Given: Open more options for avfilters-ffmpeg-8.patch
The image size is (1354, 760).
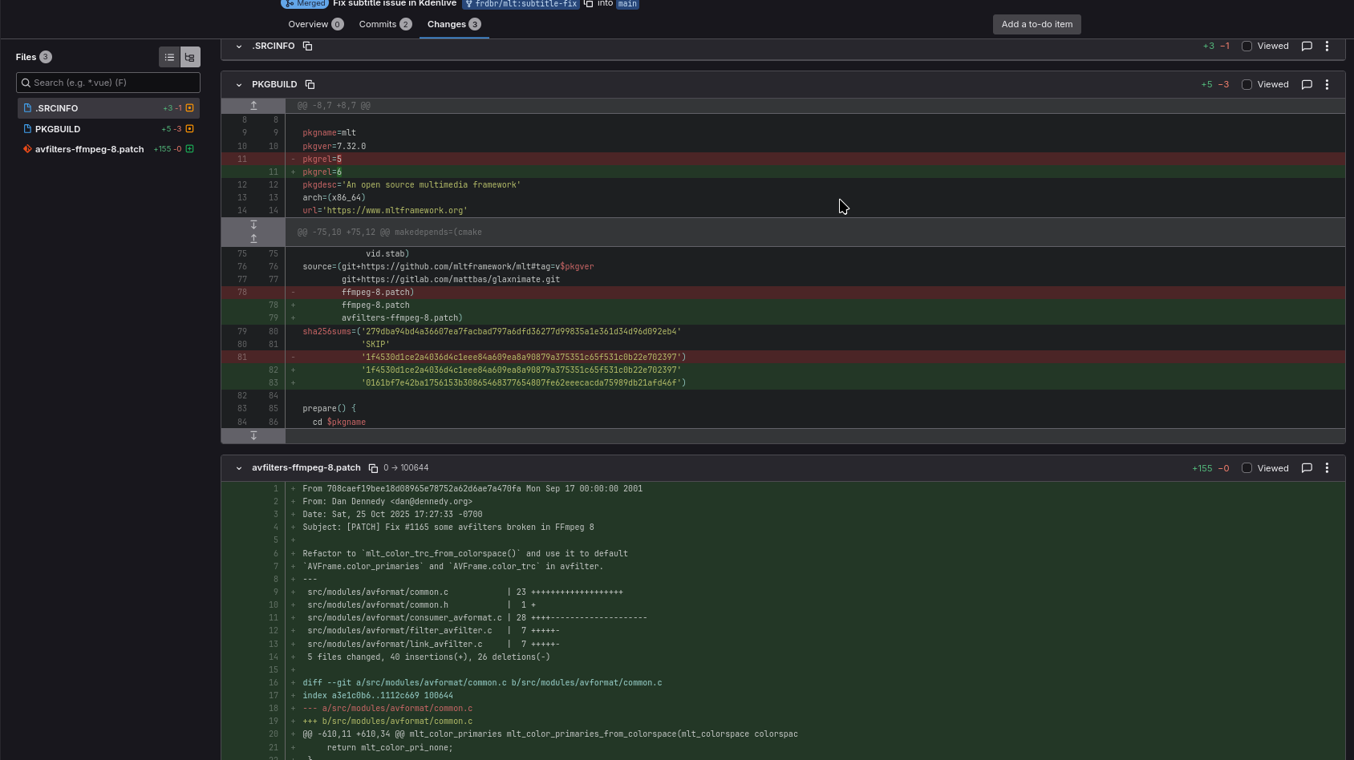Looking at the screenshot, I should 1327,468.
